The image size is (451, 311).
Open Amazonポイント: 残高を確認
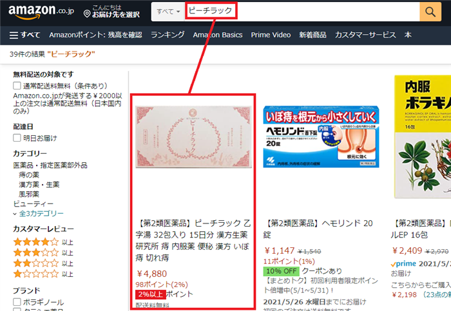tap(95, 35)
